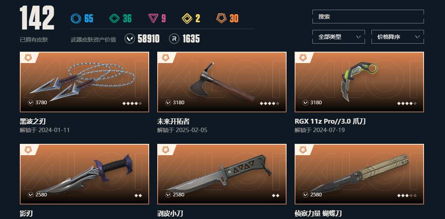Click into the 搜索 search field
This screenshot has height=219, width=445.
coord(368,17)
